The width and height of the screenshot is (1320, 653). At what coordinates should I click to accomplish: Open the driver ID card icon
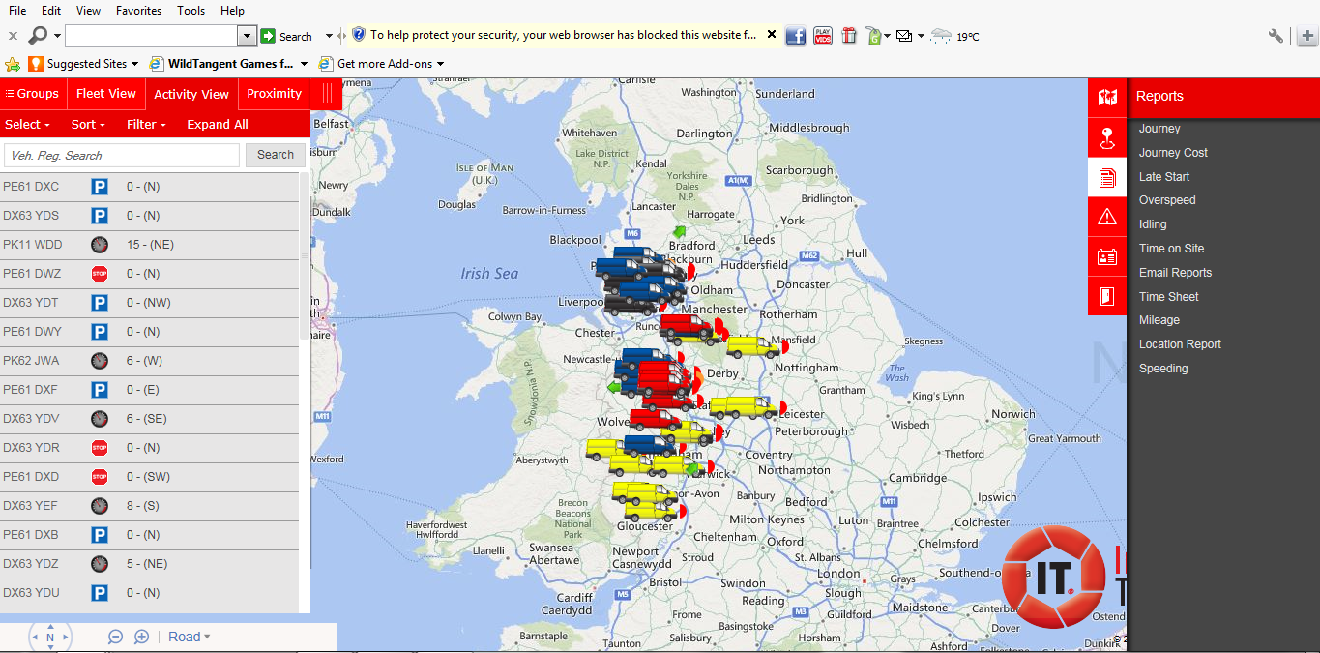pyautogui.click(x=1107, y=257)
